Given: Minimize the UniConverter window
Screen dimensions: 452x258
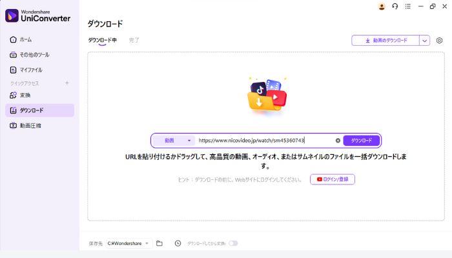Looking at the screenshot, I should coord(420,6).
